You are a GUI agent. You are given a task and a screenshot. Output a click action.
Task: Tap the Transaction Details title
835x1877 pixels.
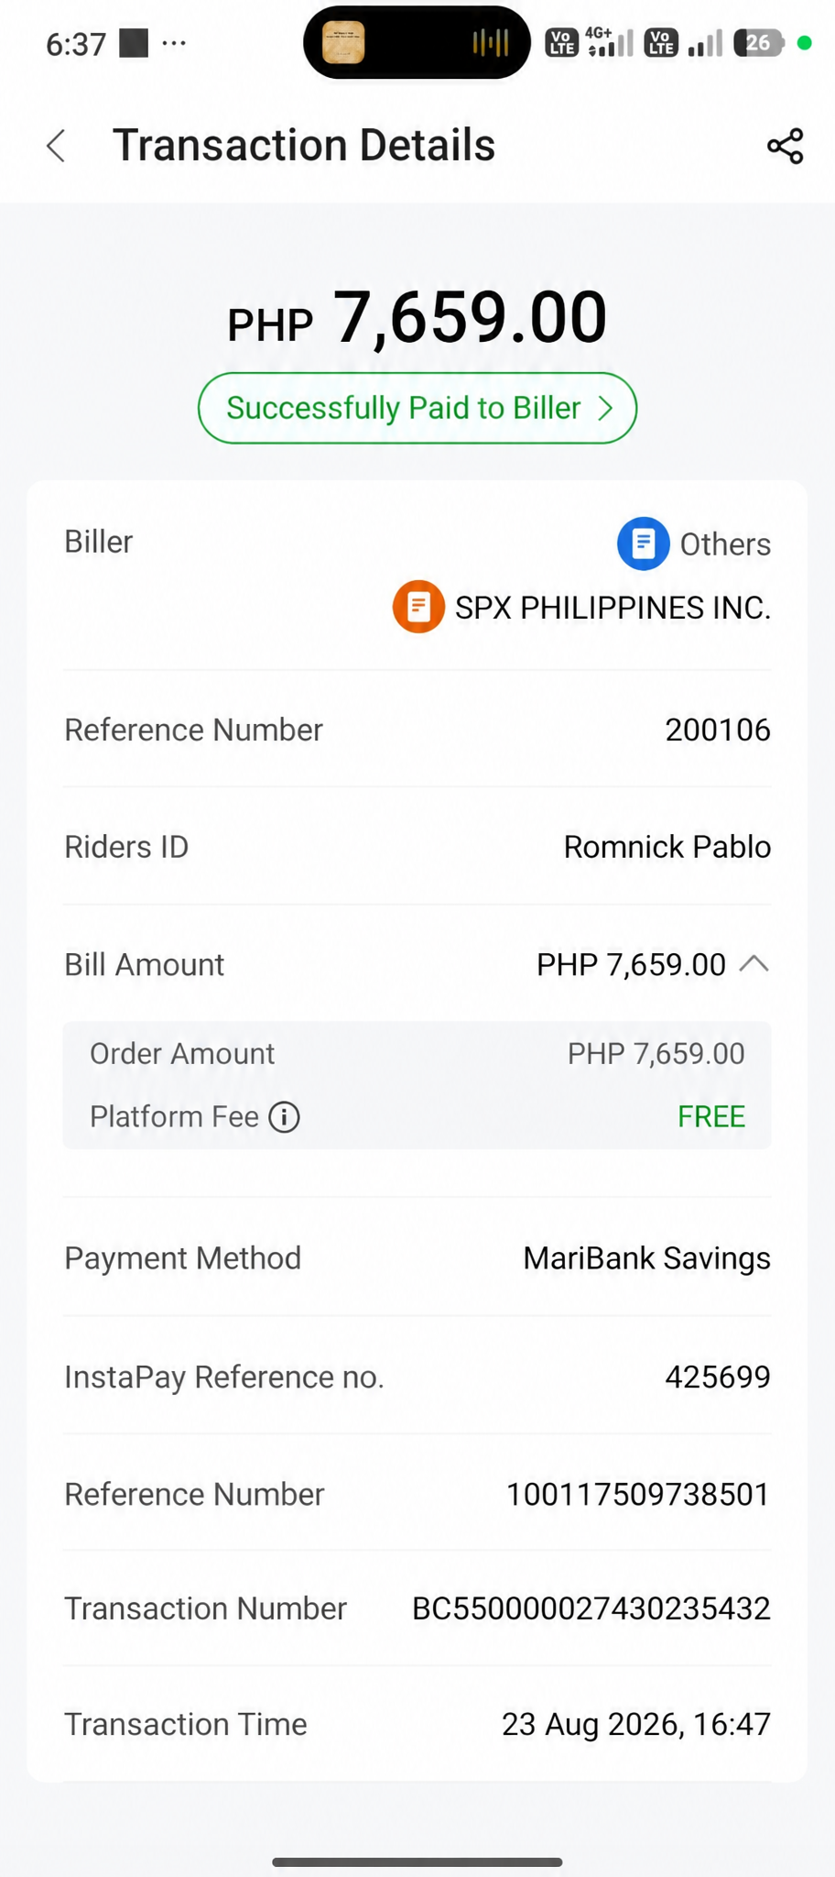coord(304,146)
